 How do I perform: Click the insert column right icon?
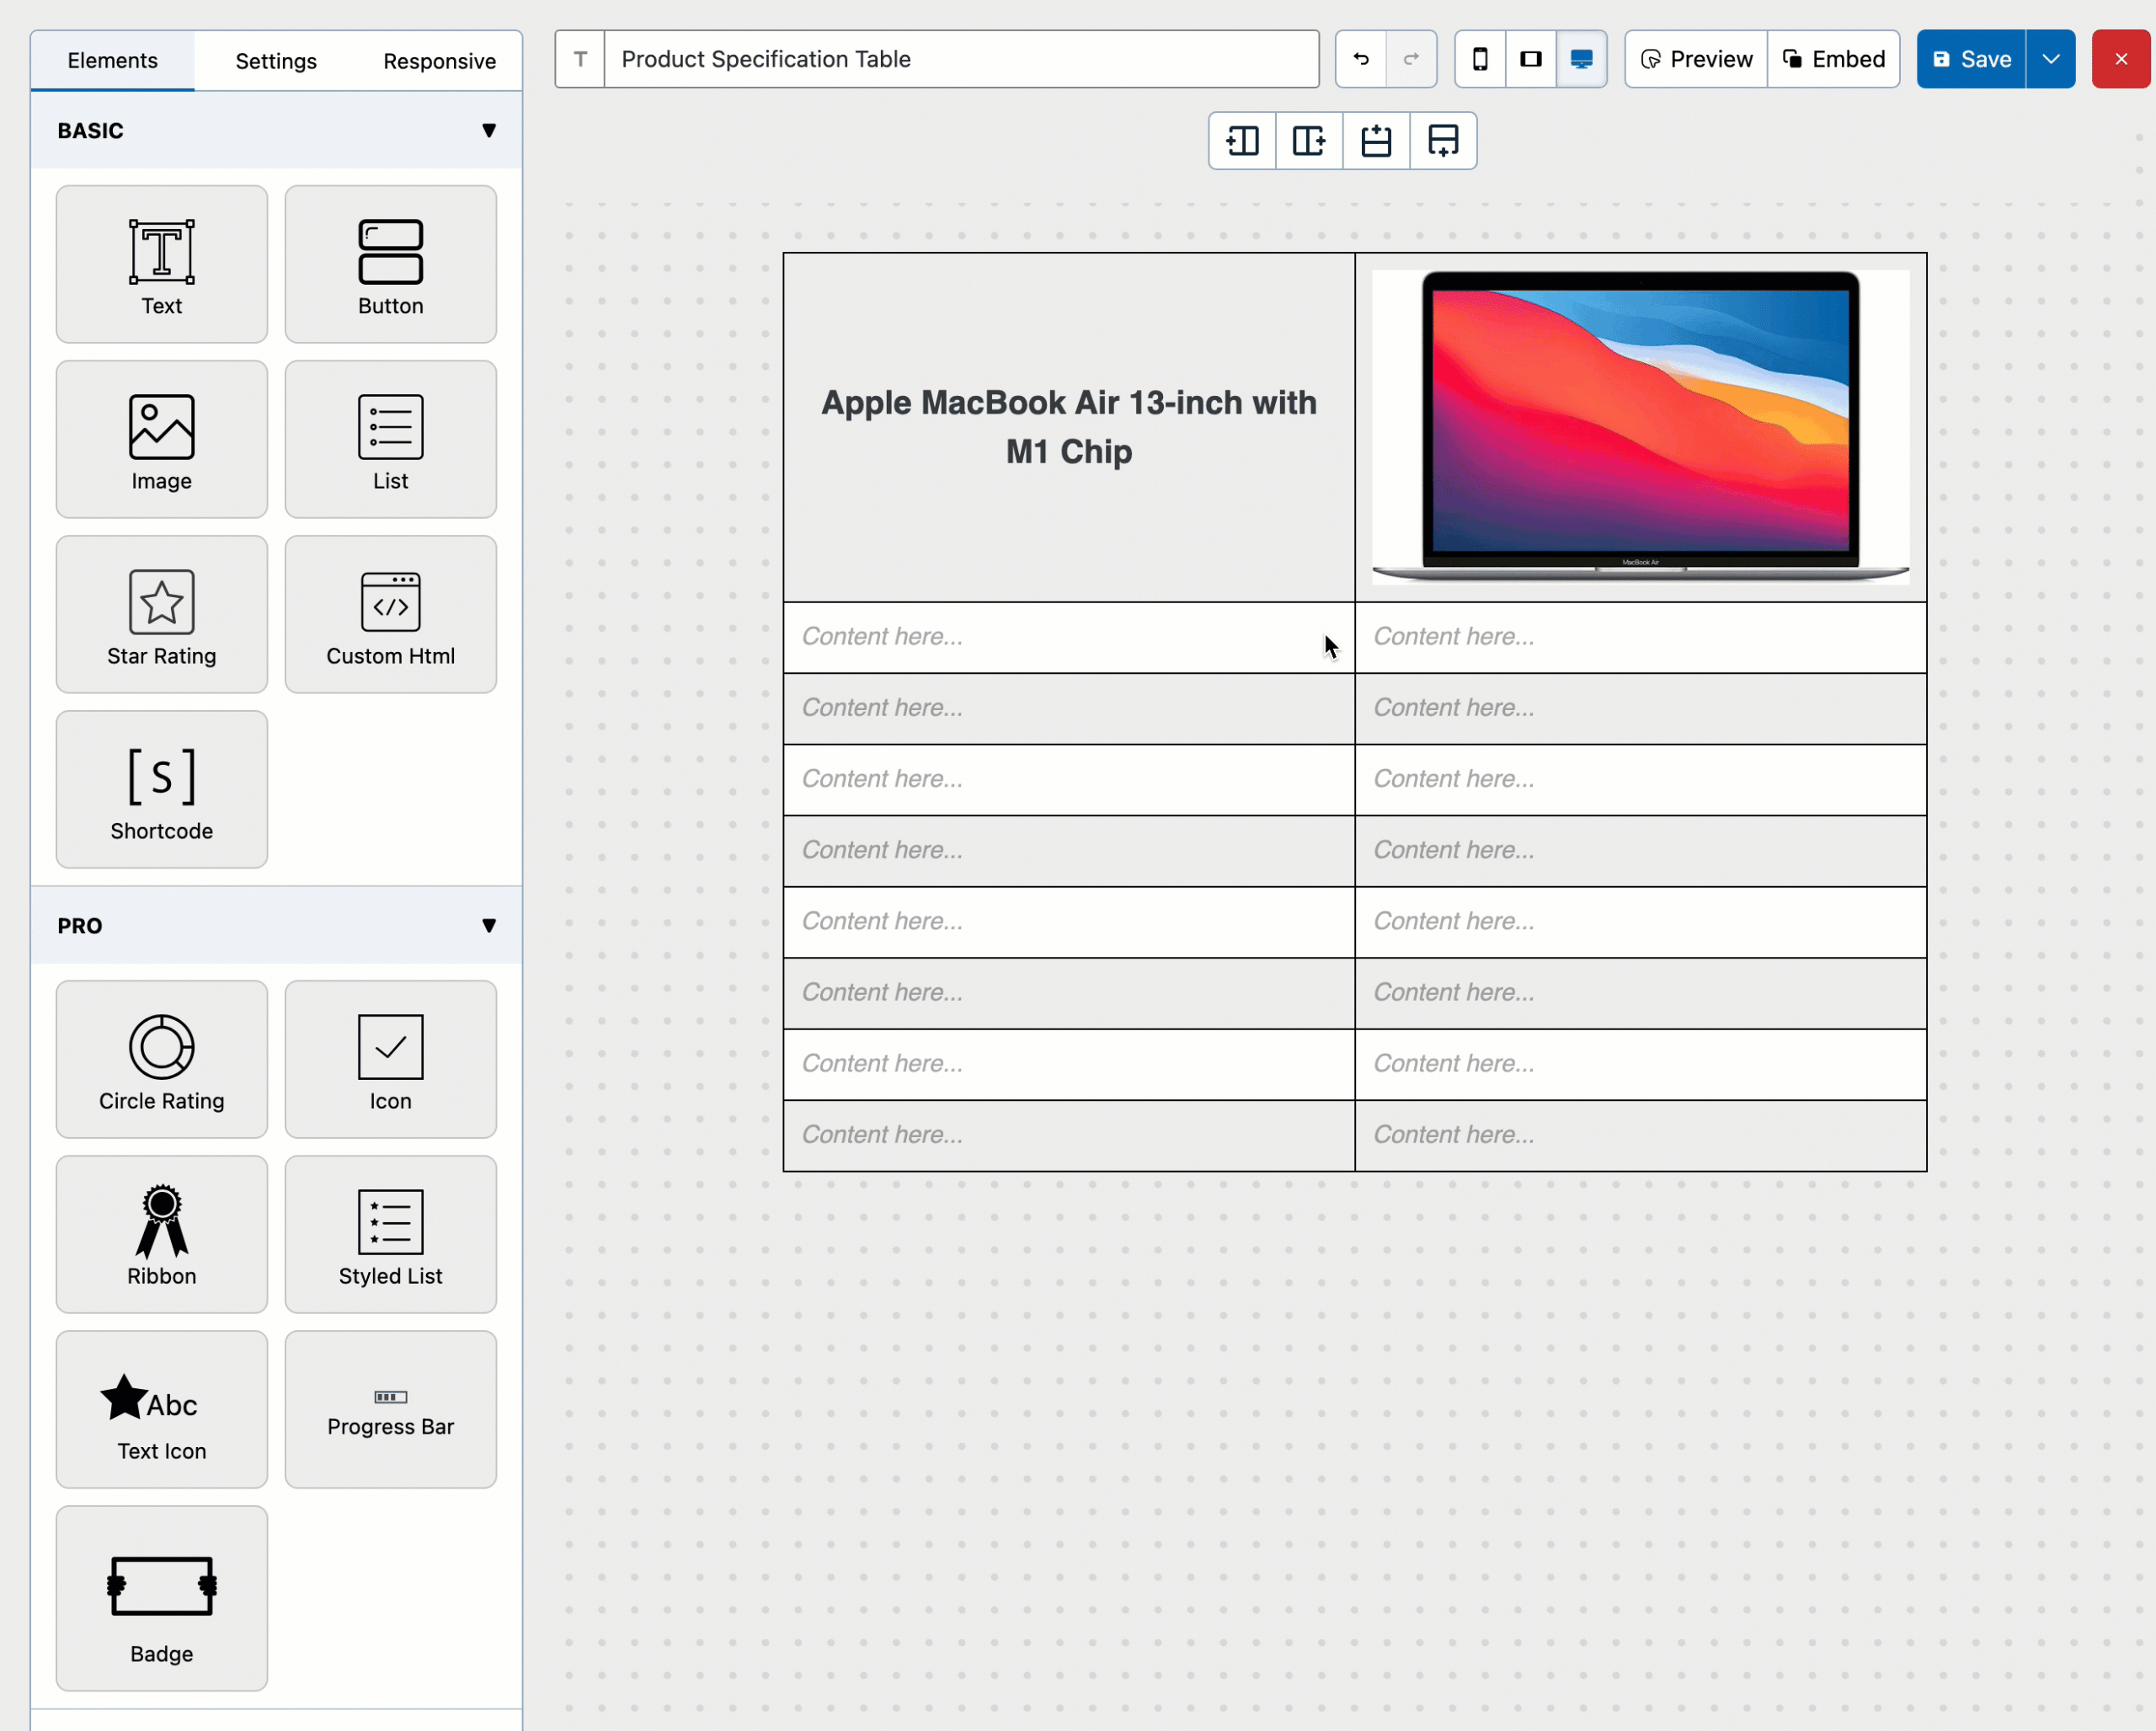pyautogui.click(x=1309, y=141)
